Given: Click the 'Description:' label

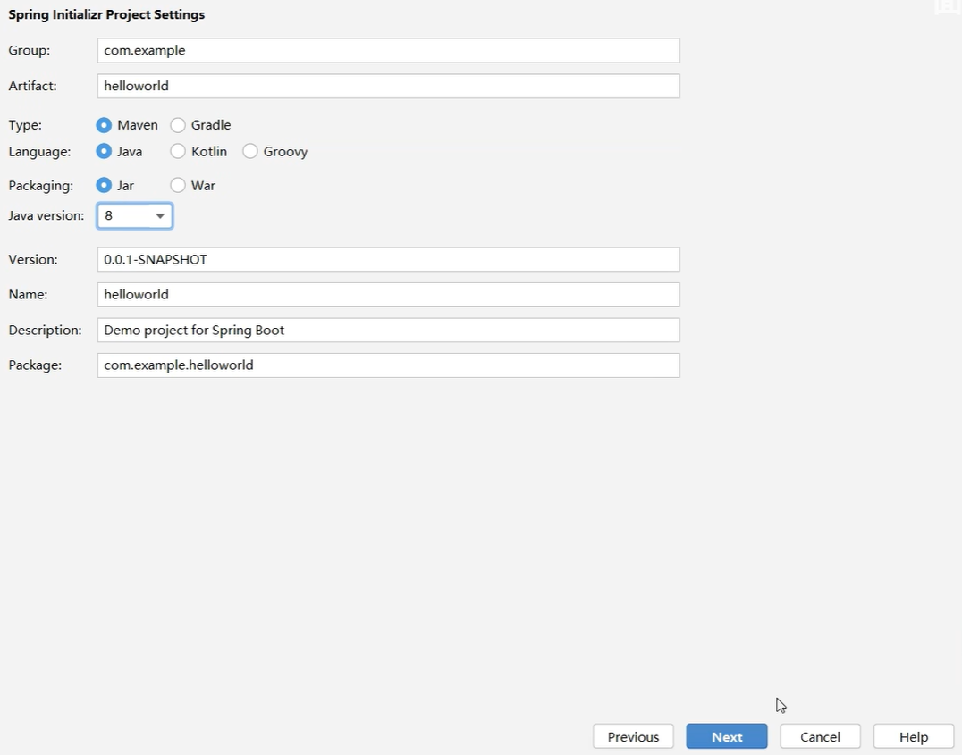Looking at the screenshot, I should [45, 331].
